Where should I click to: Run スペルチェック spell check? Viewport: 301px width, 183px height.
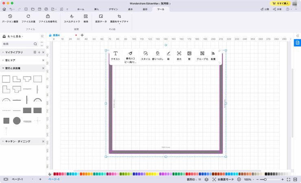(72, 18)
